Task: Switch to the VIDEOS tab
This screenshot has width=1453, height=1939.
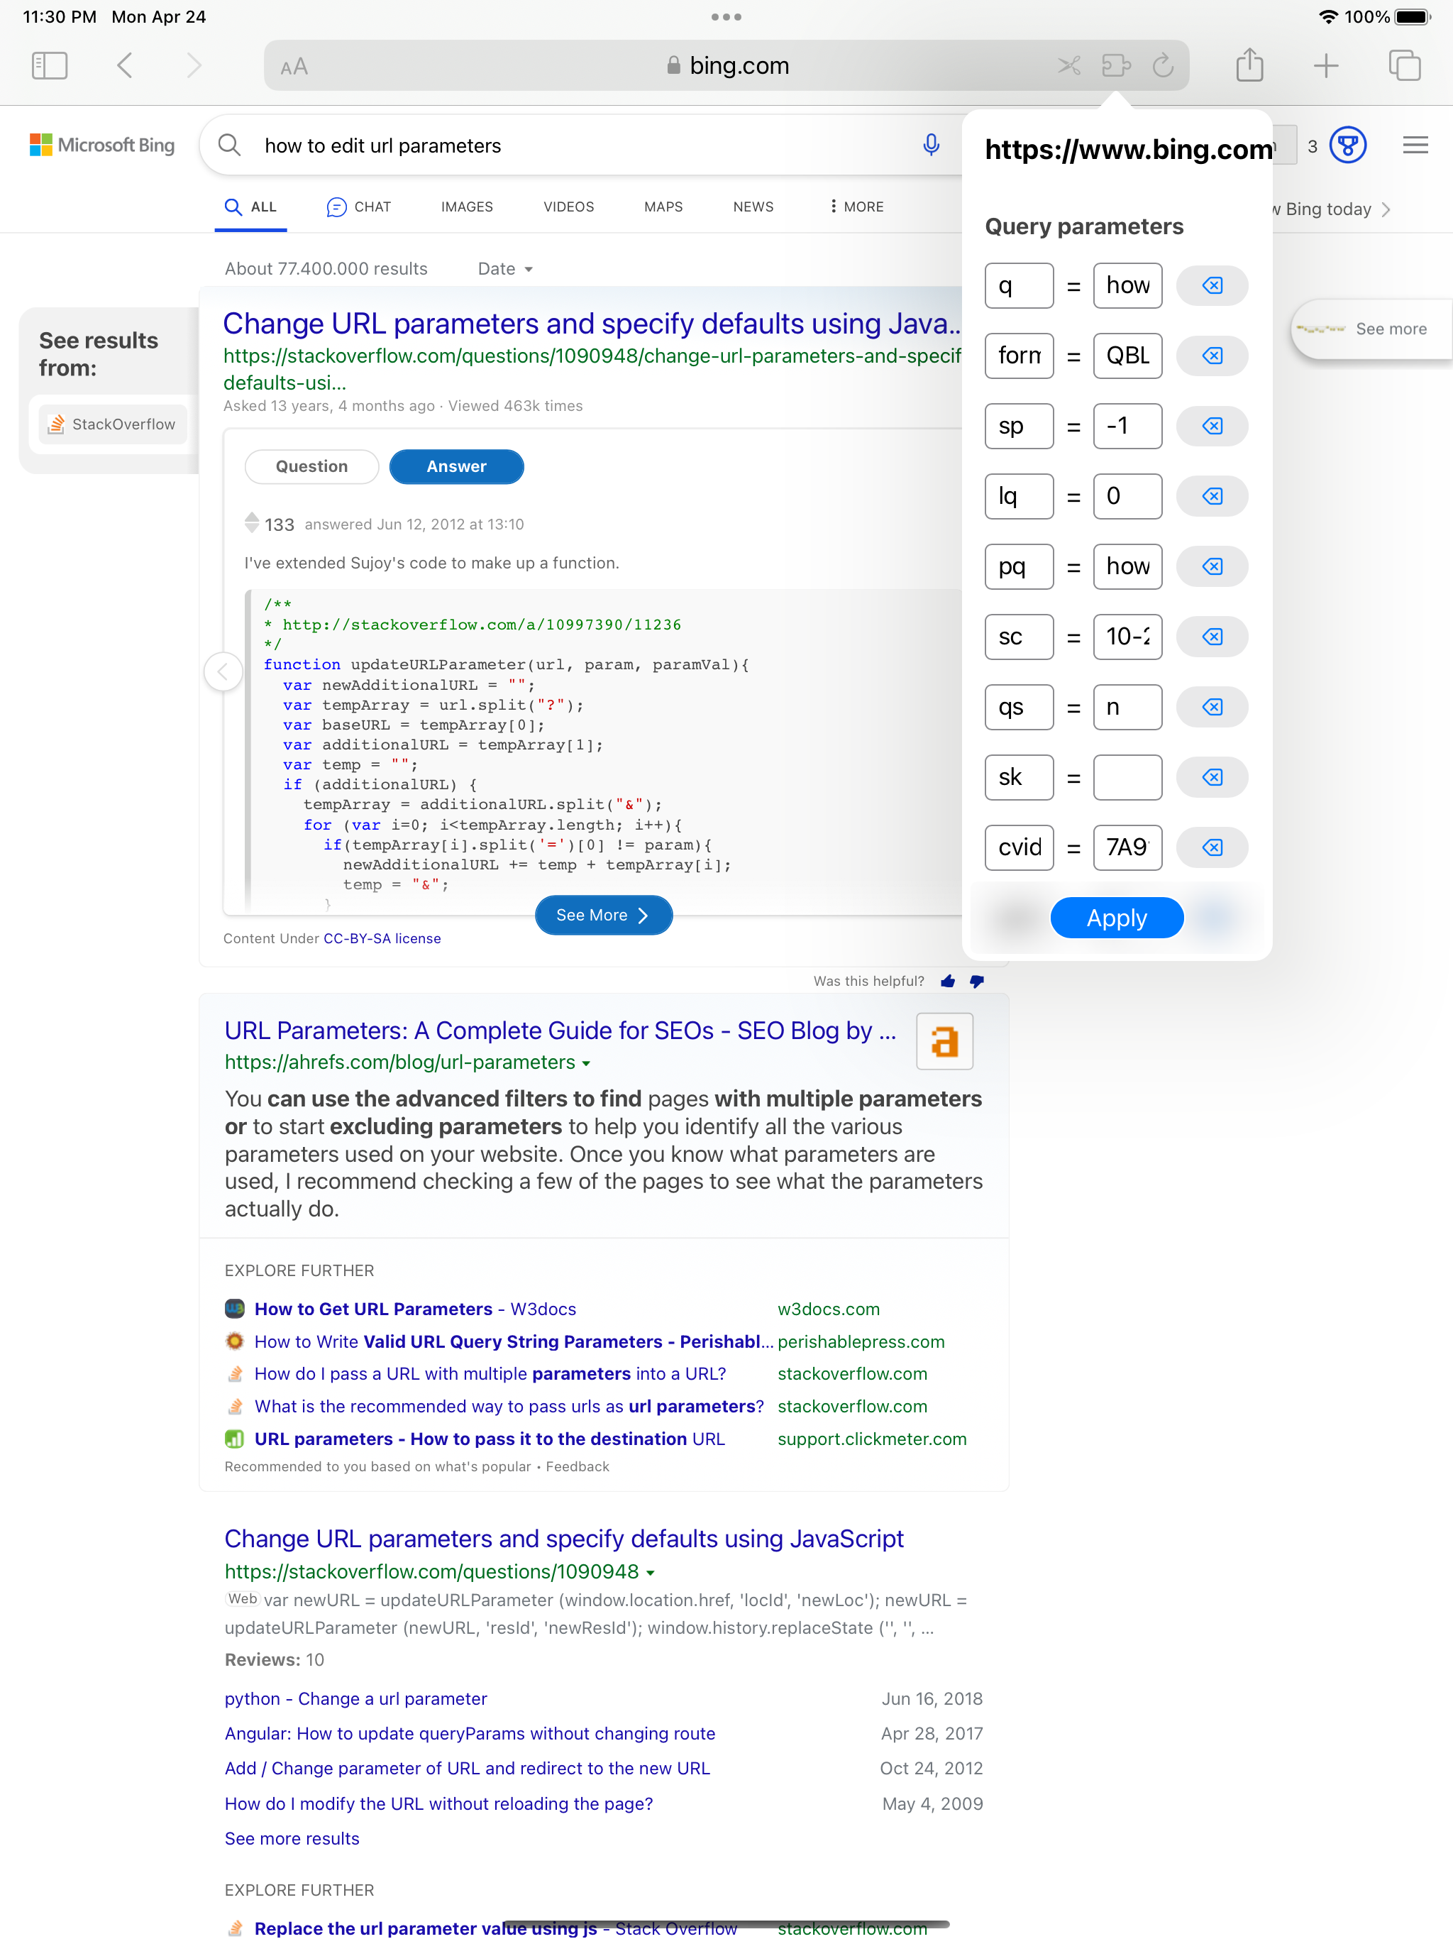Action: (569, 207)
